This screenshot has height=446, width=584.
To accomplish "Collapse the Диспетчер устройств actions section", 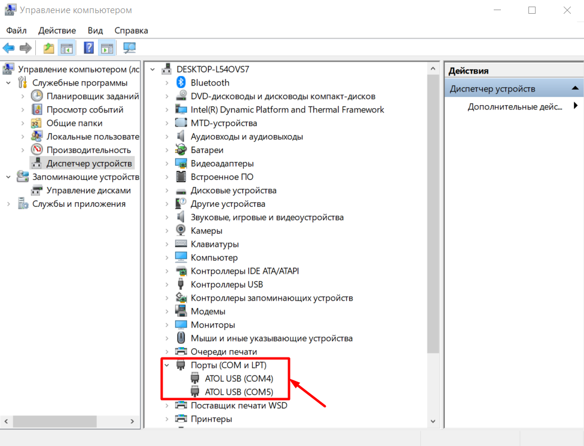I will pos(575,88).
